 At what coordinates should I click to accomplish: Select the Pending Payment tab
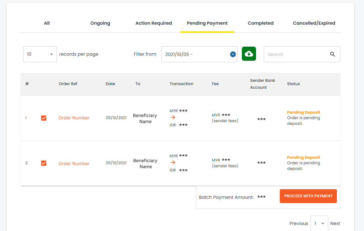pos(207,23)
